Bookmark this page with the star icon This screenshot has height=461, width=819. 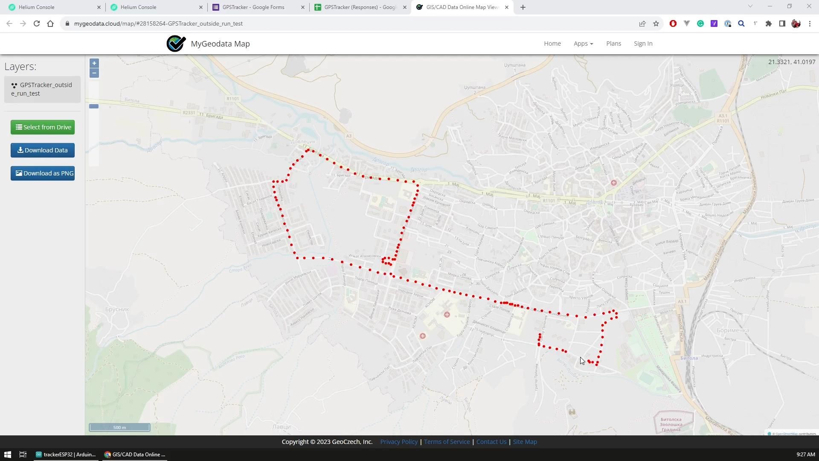click(656, 23)
